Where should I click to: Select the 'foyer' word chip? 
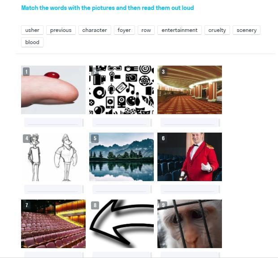click(124, 30)
